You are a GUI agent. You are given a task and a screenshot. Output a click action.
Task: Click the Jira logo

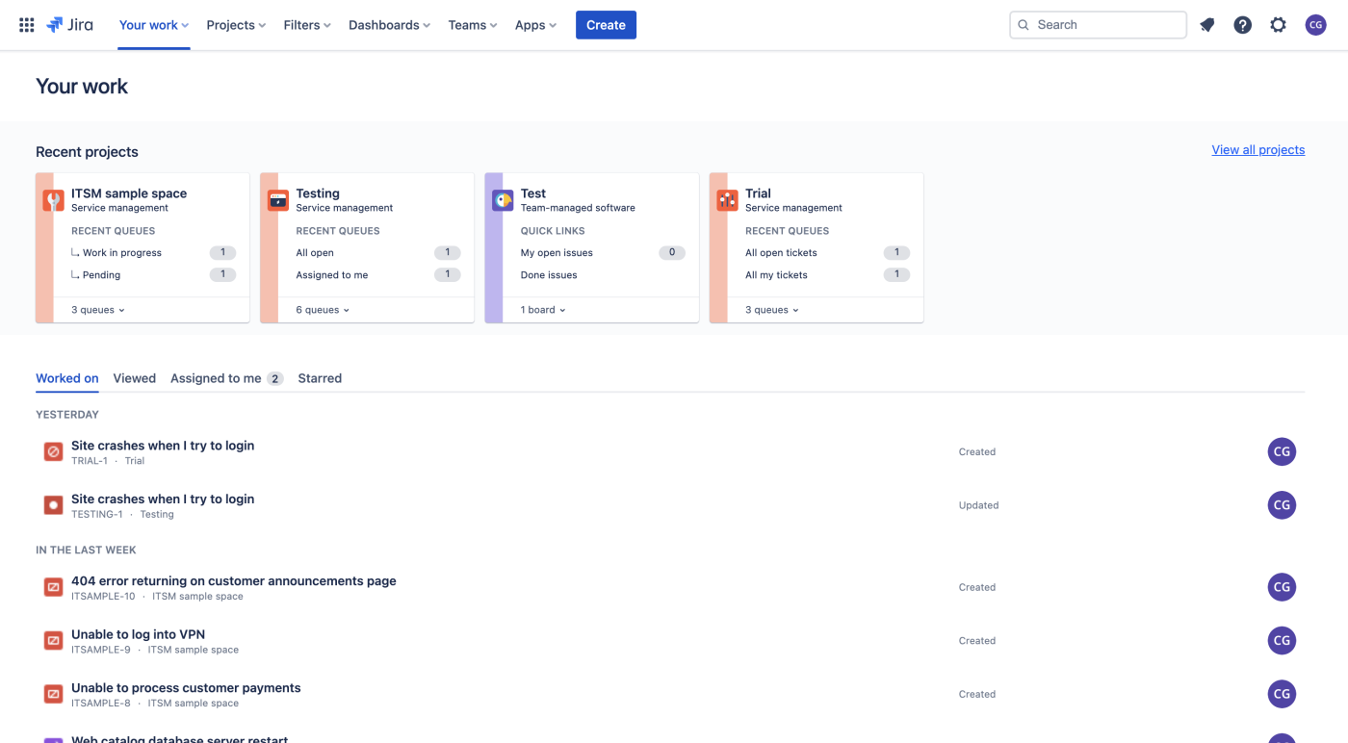tap(69, 25)
